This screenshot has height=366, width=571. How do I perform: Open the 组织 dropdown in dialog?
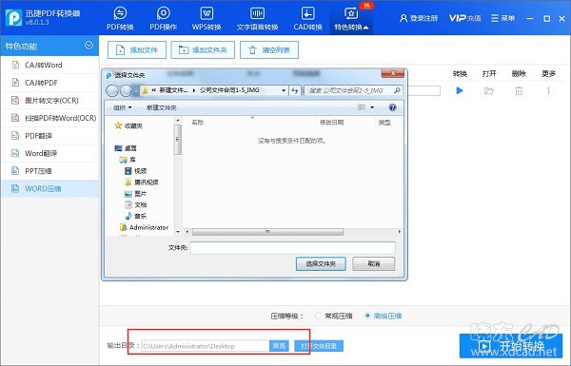point(123,107)
